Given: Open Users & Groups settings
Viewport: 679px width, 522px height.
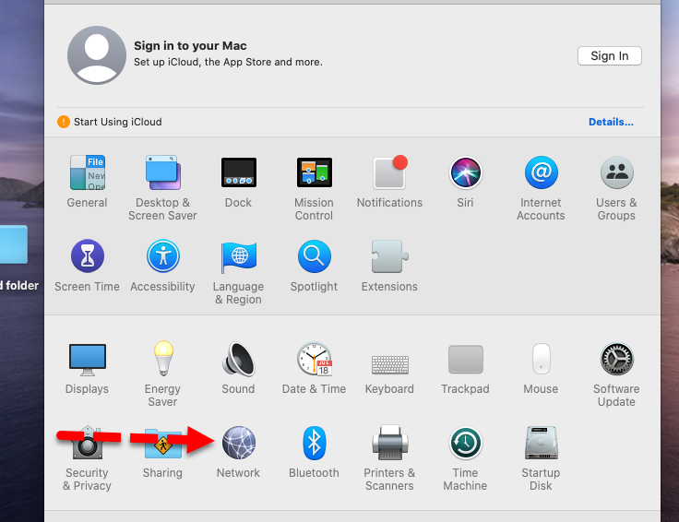Looking at the screenshot, I should 616,173.
